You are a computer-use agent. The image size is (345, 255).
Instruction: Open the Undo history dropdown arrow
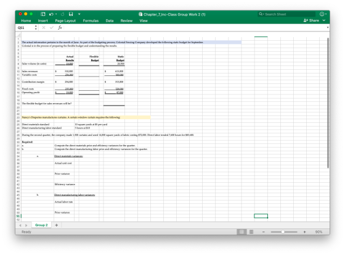click(x=56, y=14)
